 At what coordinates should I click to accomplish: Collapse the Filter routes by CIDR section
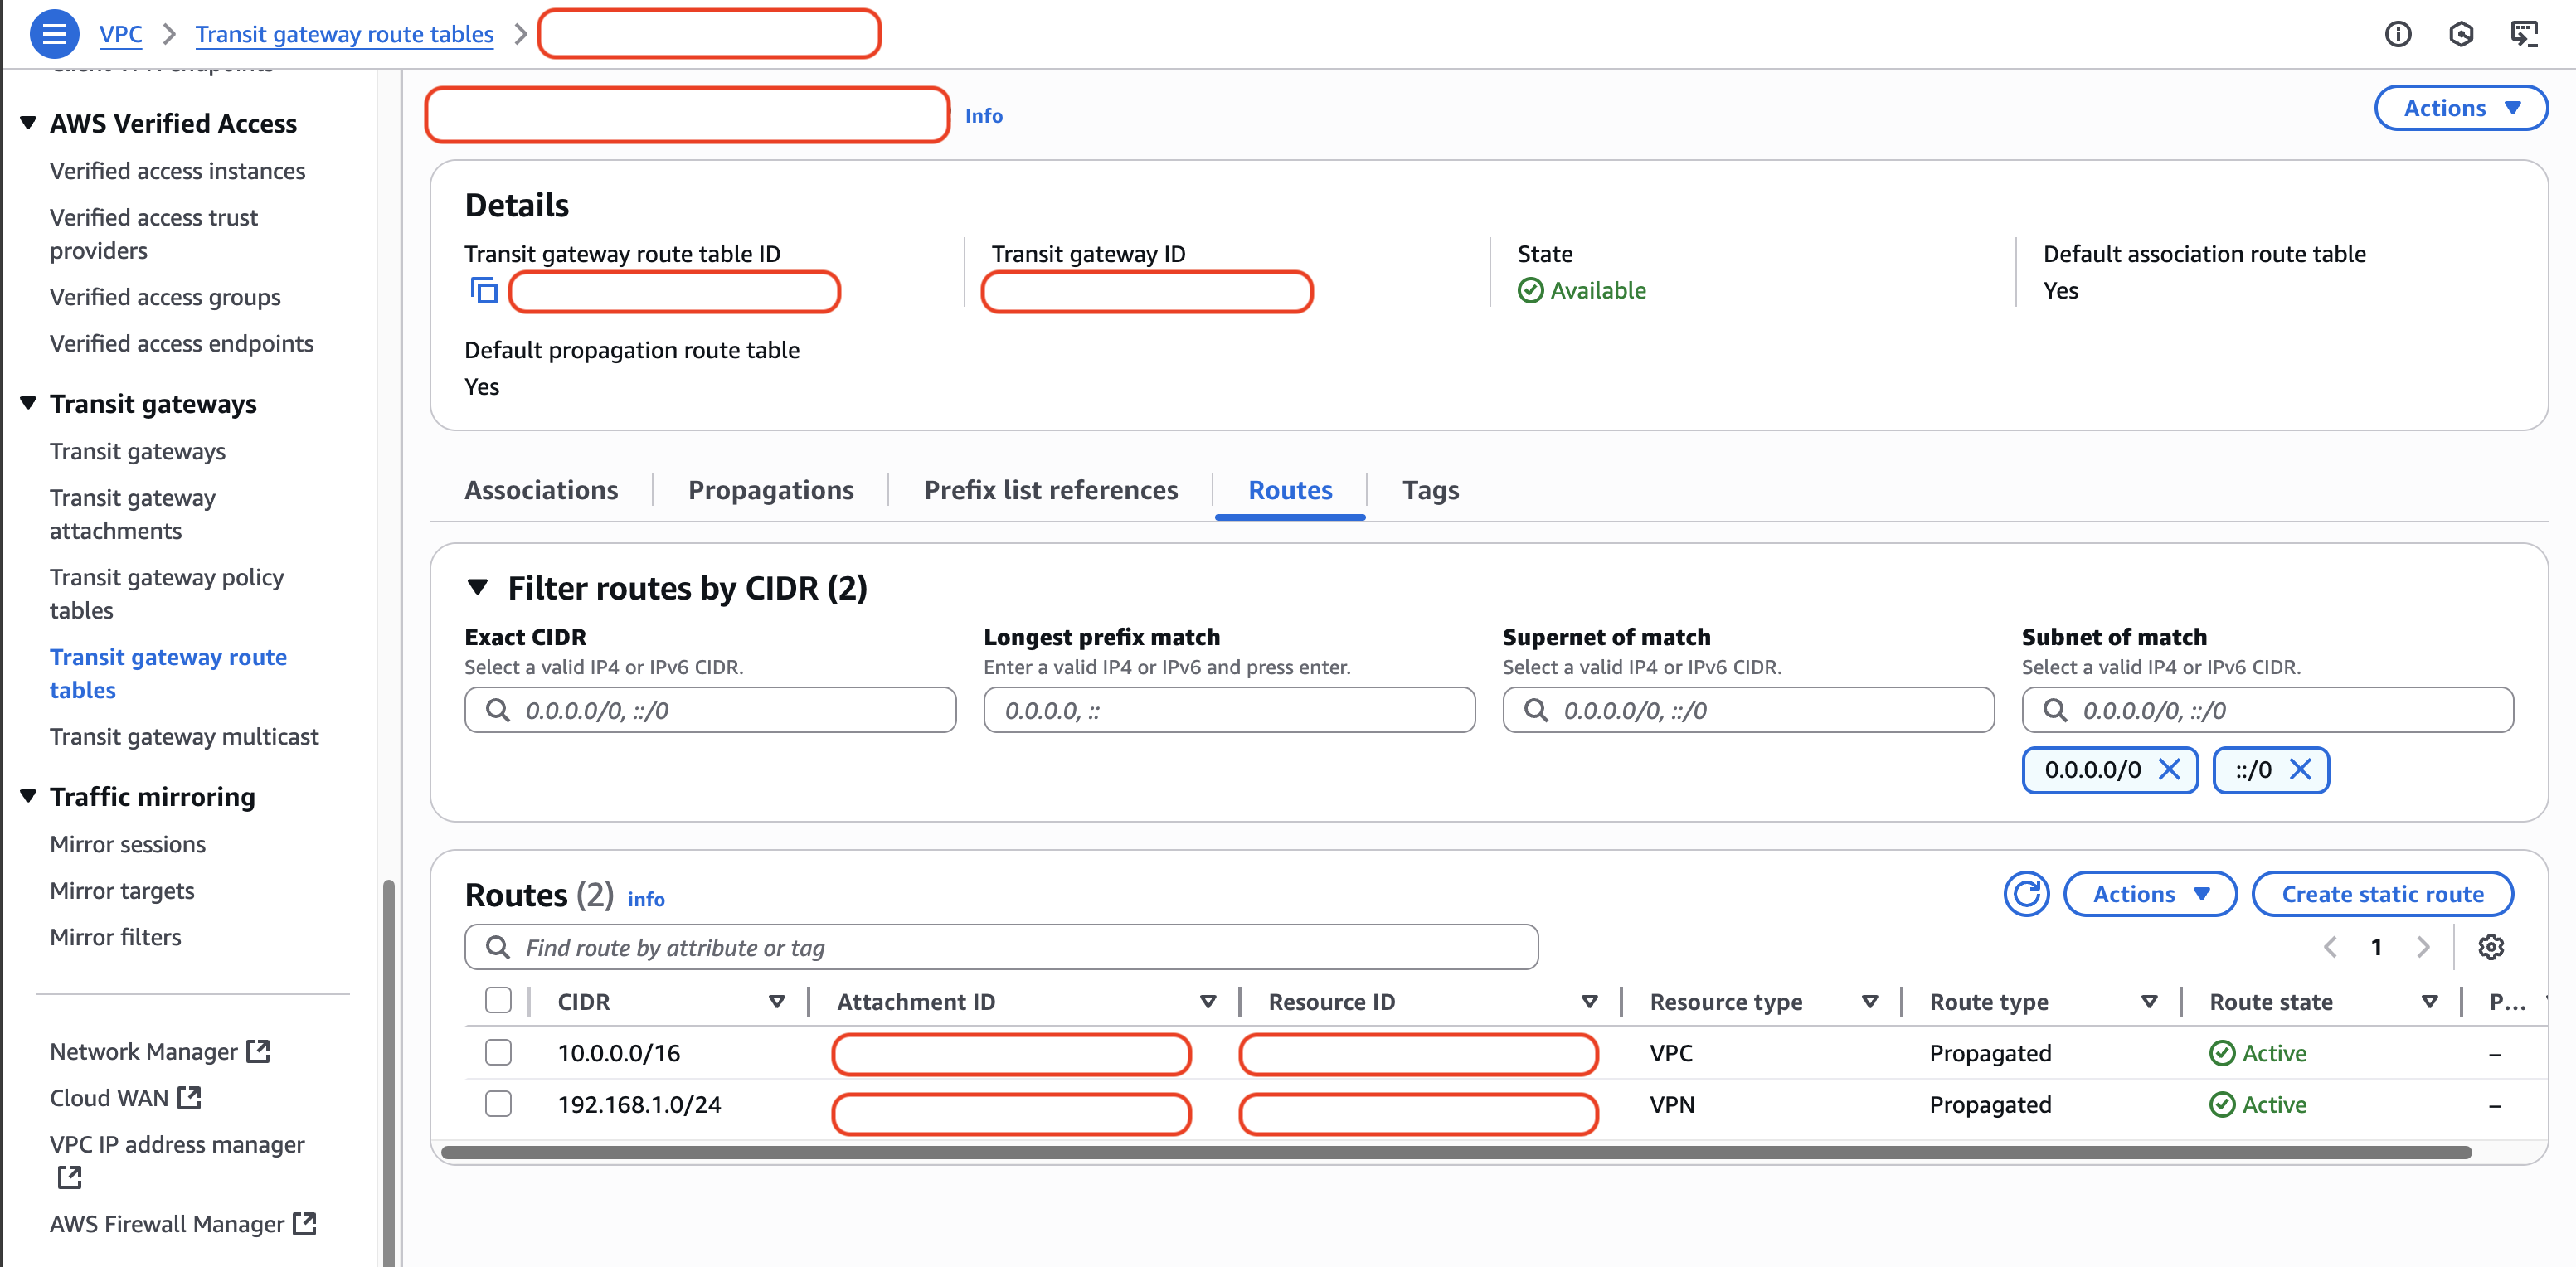478,587
